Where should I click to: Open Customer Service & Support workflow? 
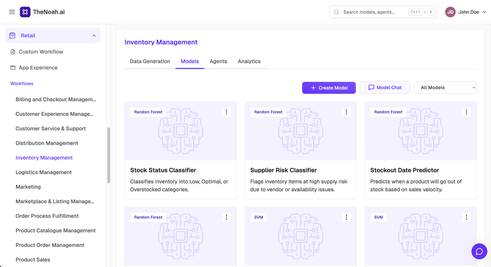pos(51,128)
